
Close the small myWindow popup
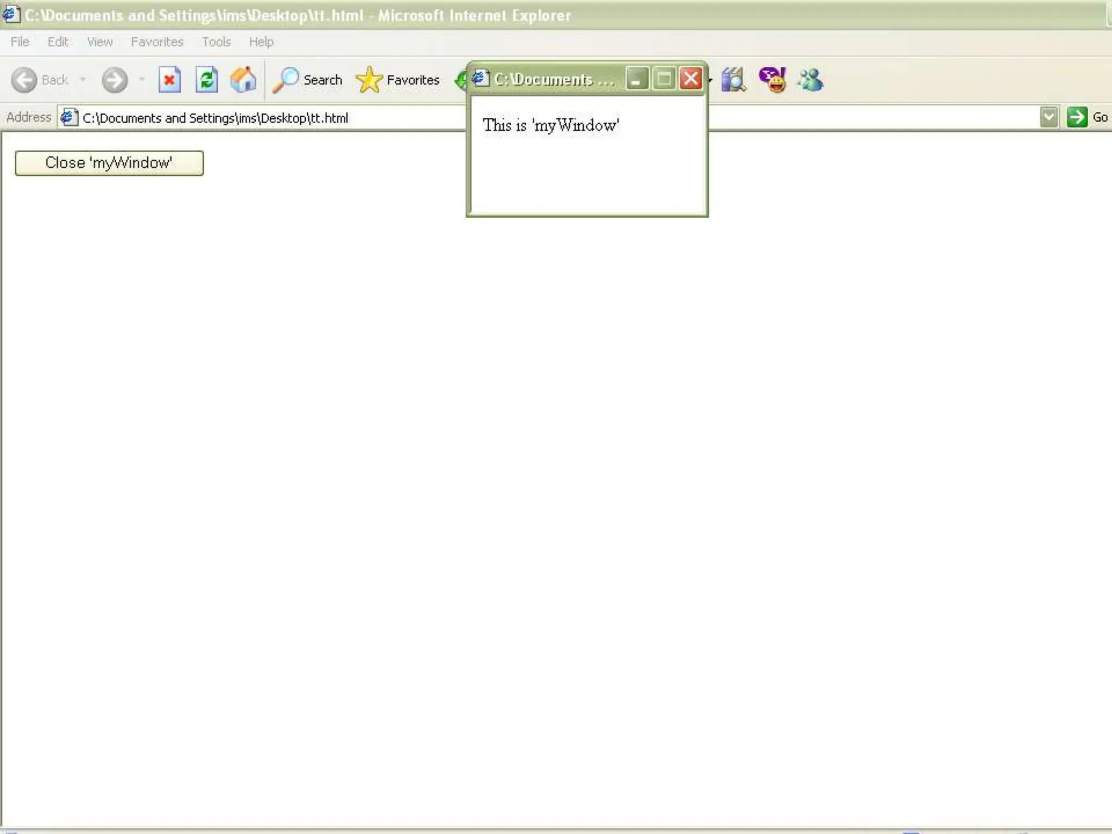(691, 79)
